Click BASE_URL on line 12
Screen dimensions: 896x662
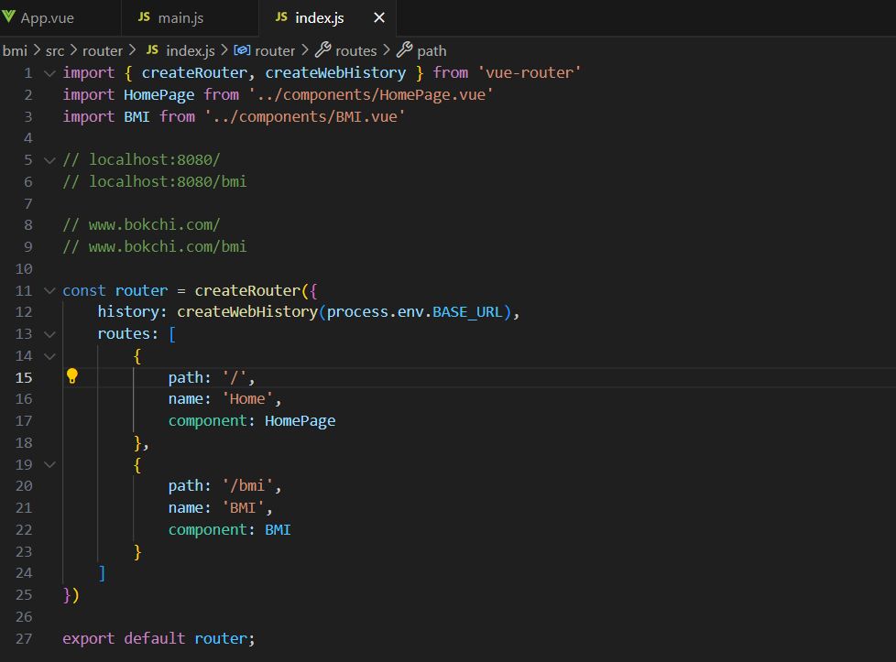coord(467,312)
